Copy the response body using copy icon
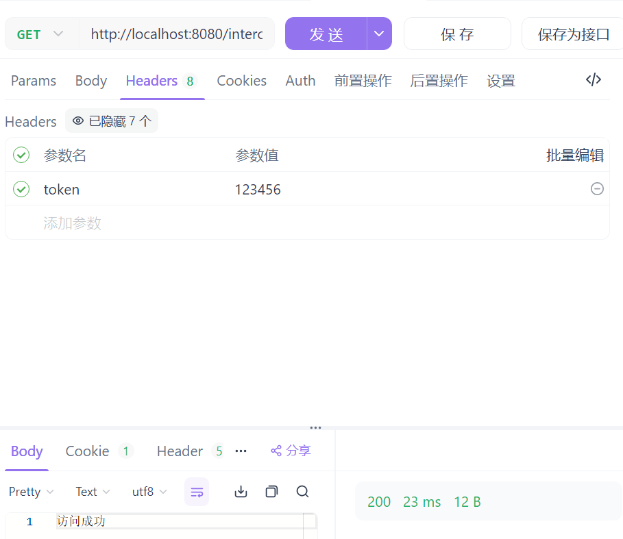623x539 pixels. 271,492
